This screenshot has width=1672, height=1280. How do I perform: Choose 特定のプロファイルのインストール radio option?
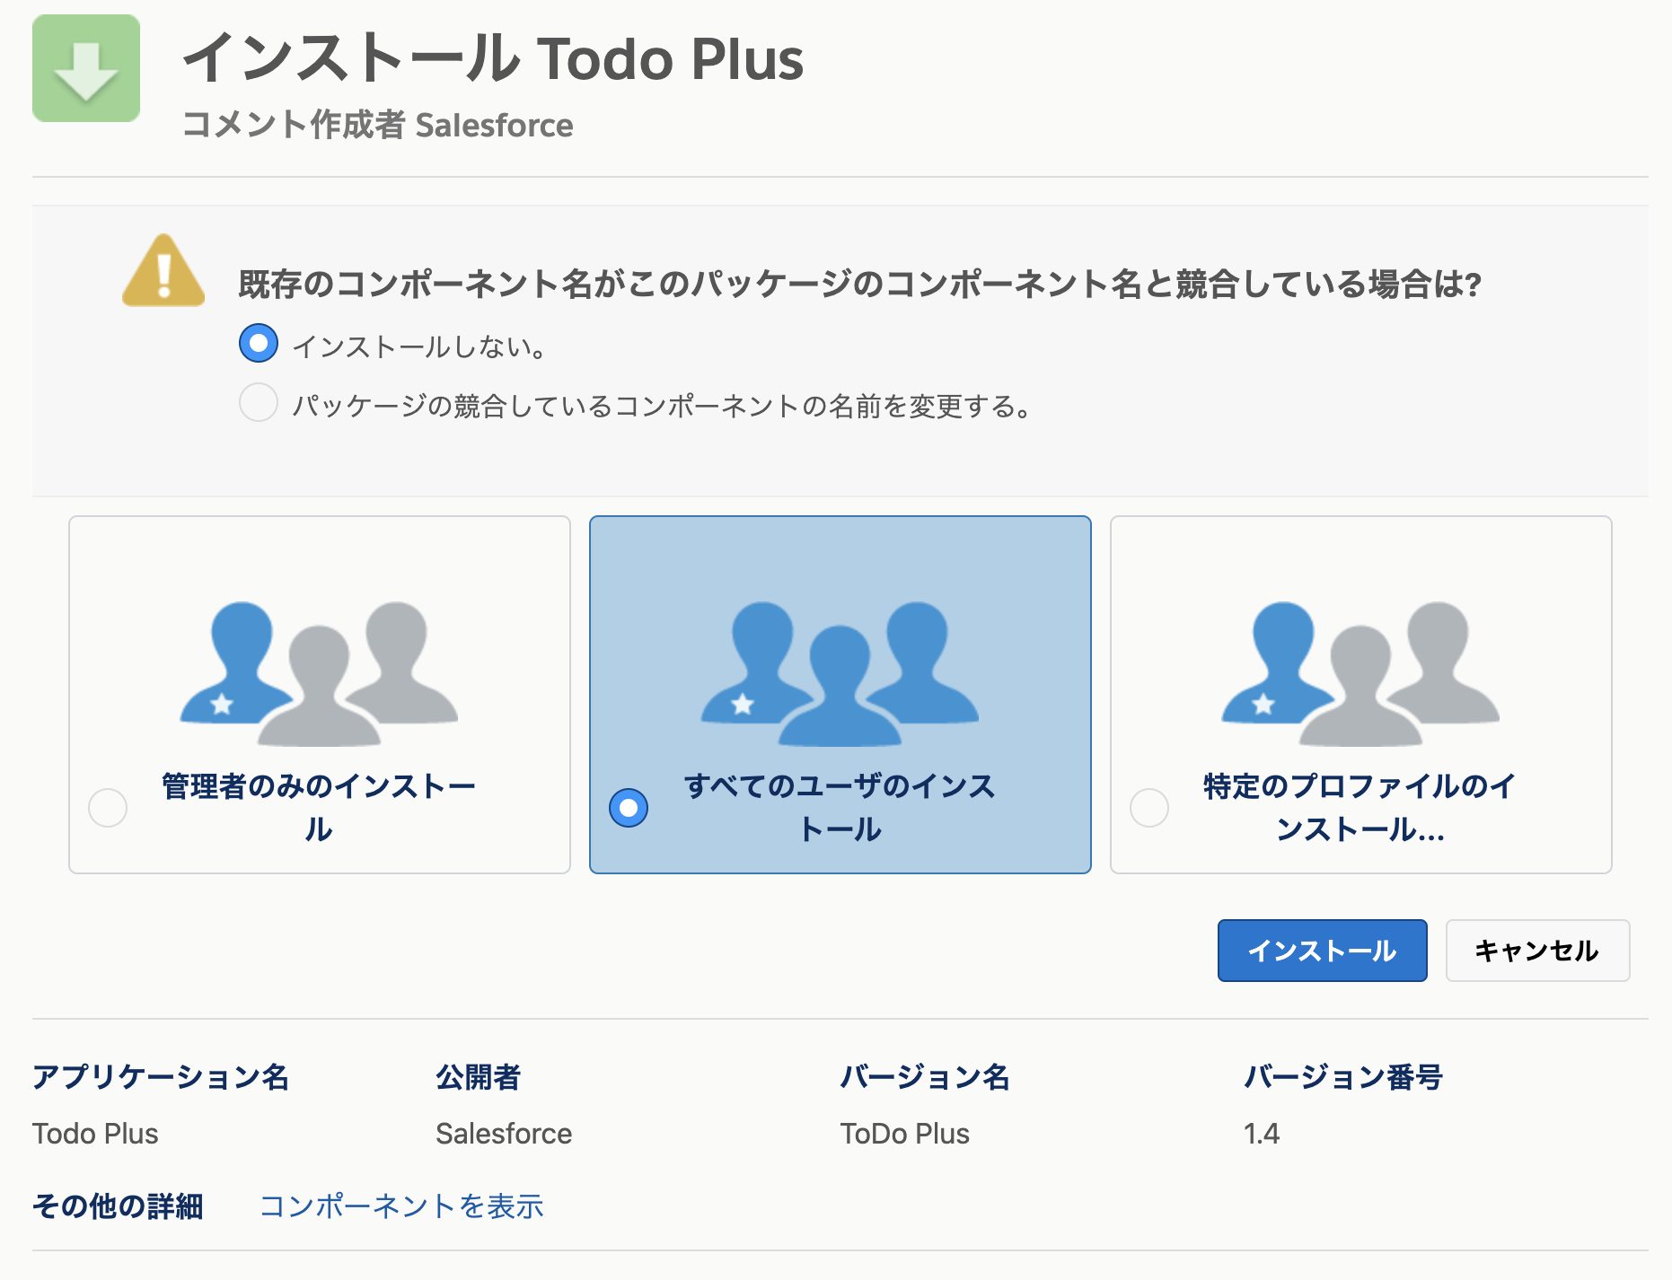tap(1149, 808)
